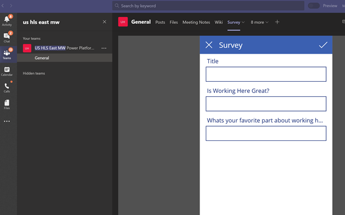345x215 pixels.
Task: Open the Chat icon in sidebar
Action: [7, 37]
